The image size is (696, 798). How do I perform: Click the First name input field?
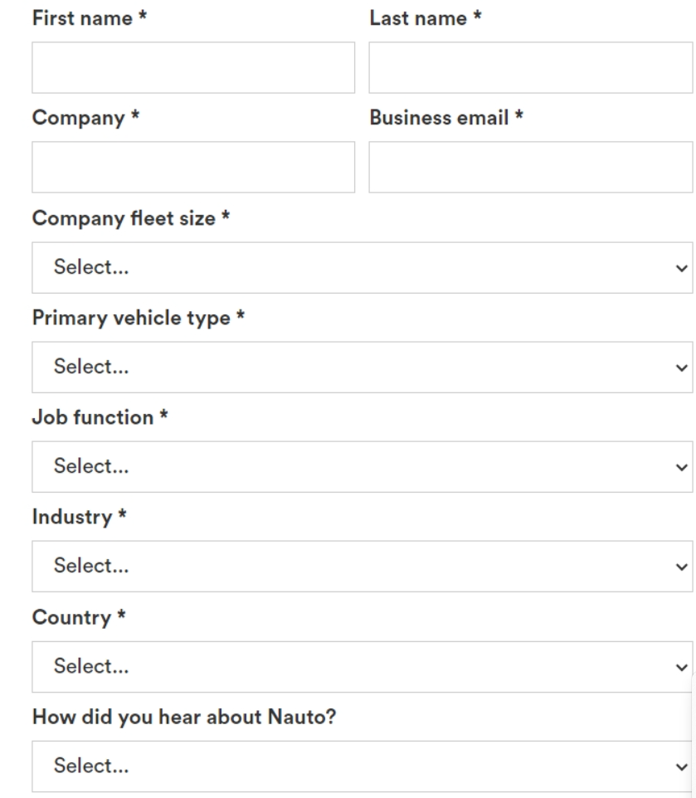[193, 67]
